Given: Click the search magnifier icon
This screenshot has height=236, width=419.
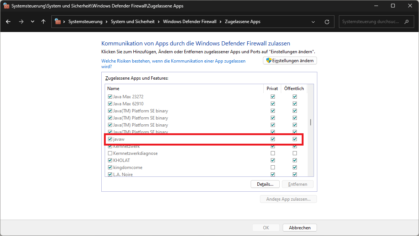Looking at the screenshot, I should click(406, 22).
